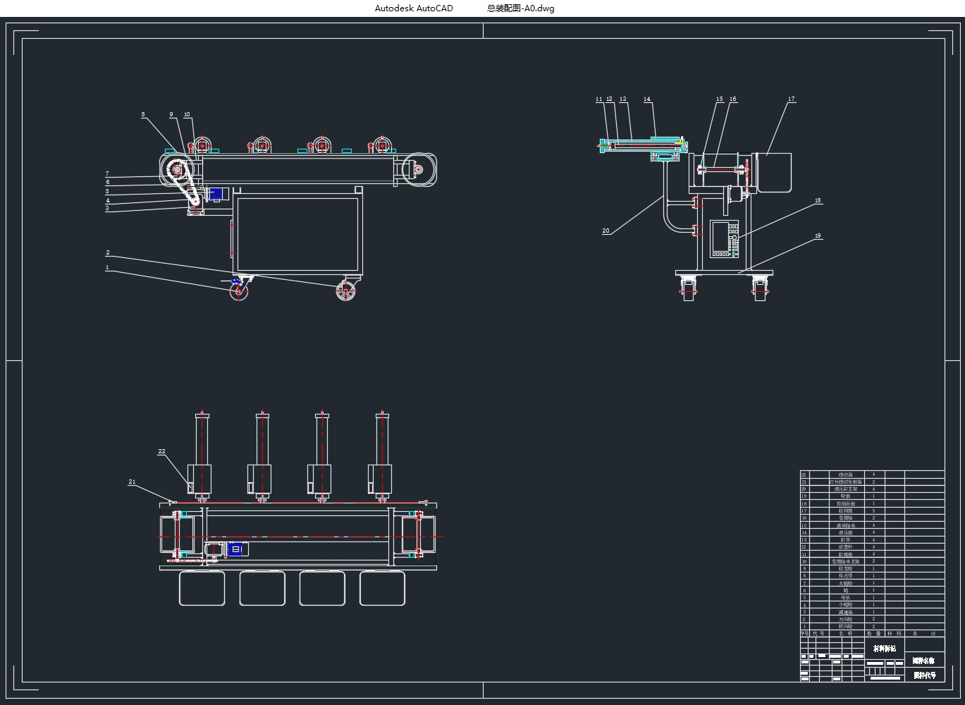
Task: Select the large chain sprocket in front view
Action: coord(176,170)
